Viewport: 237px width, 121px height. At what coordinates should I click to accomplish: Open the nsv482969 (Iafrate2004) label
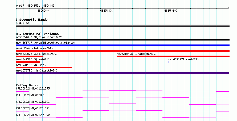pyautogui.click(x=34, y=48)
